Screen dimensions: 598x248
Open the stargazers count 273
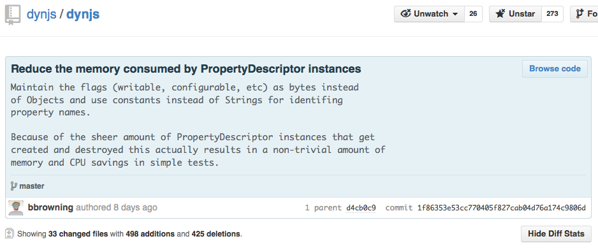pos(552,14)
